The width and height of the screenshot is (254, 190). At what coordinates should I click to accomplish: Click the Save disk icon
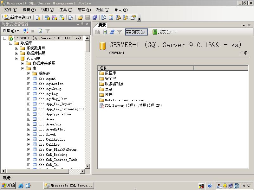coord(88,17)
